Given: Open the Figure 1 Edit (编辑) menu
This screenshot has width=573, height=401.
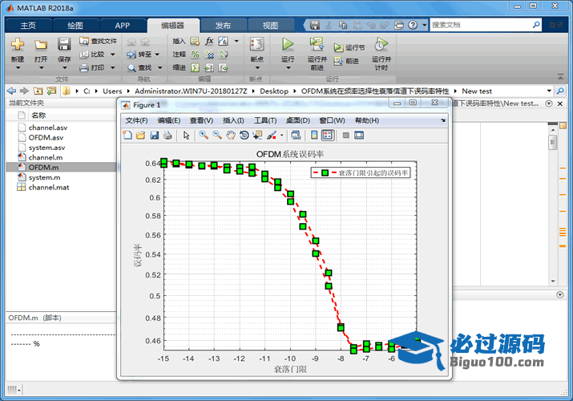Looking at the screenshot, I should pos(169,120).
